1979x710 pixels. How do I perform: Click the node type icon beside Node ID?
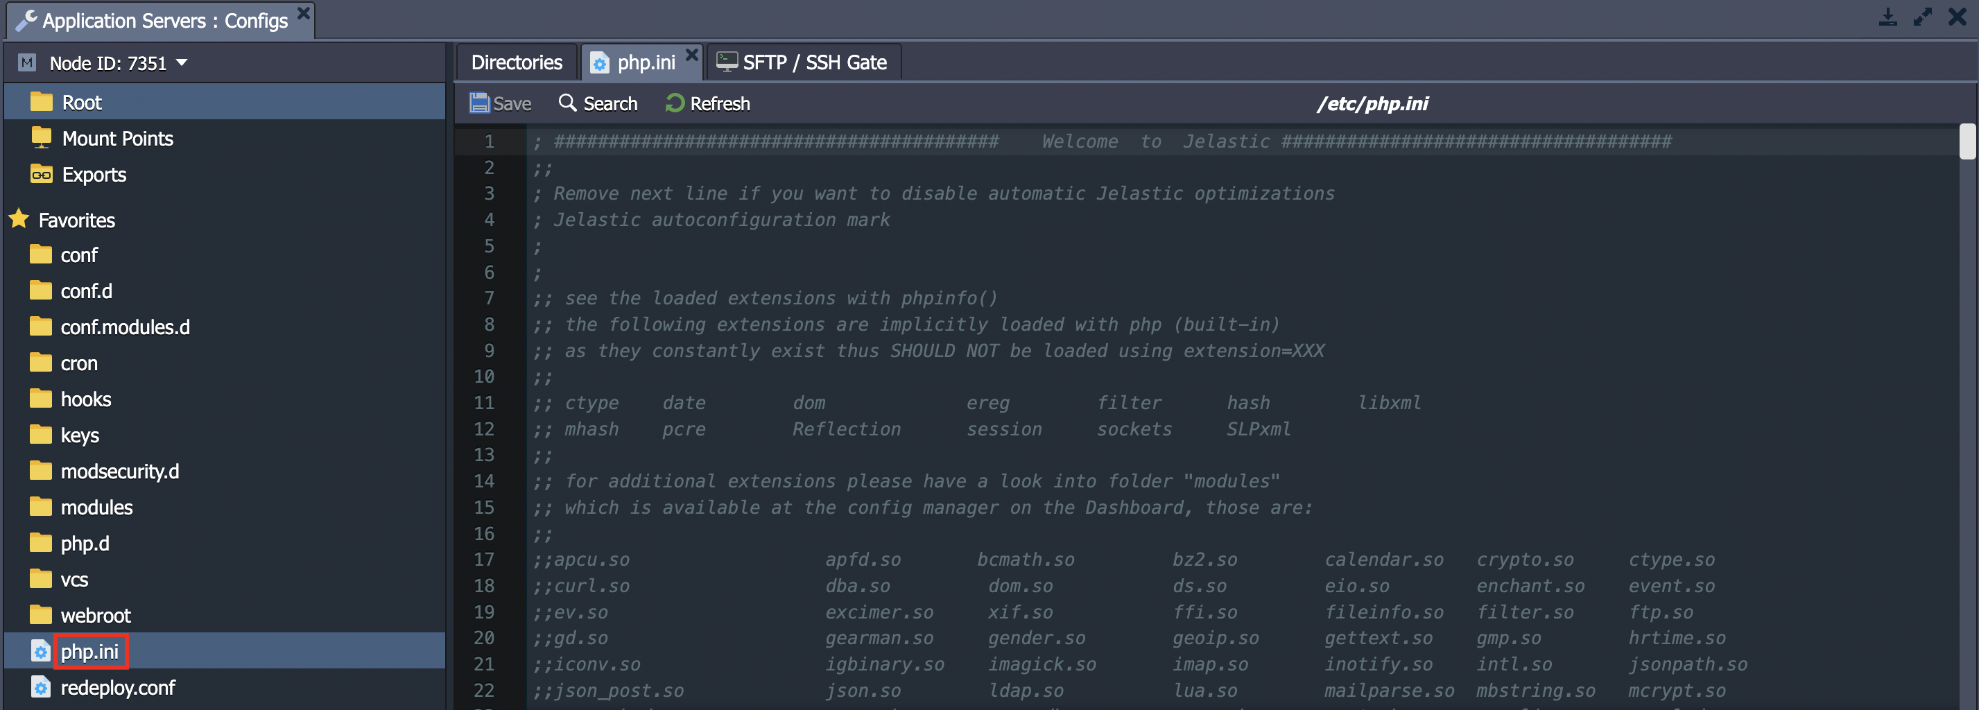(x=27, y=62)
